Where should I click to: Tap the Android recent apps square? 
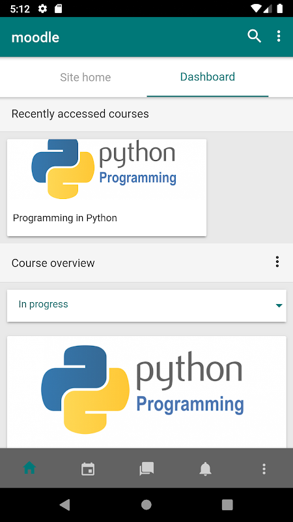point(227,504)
